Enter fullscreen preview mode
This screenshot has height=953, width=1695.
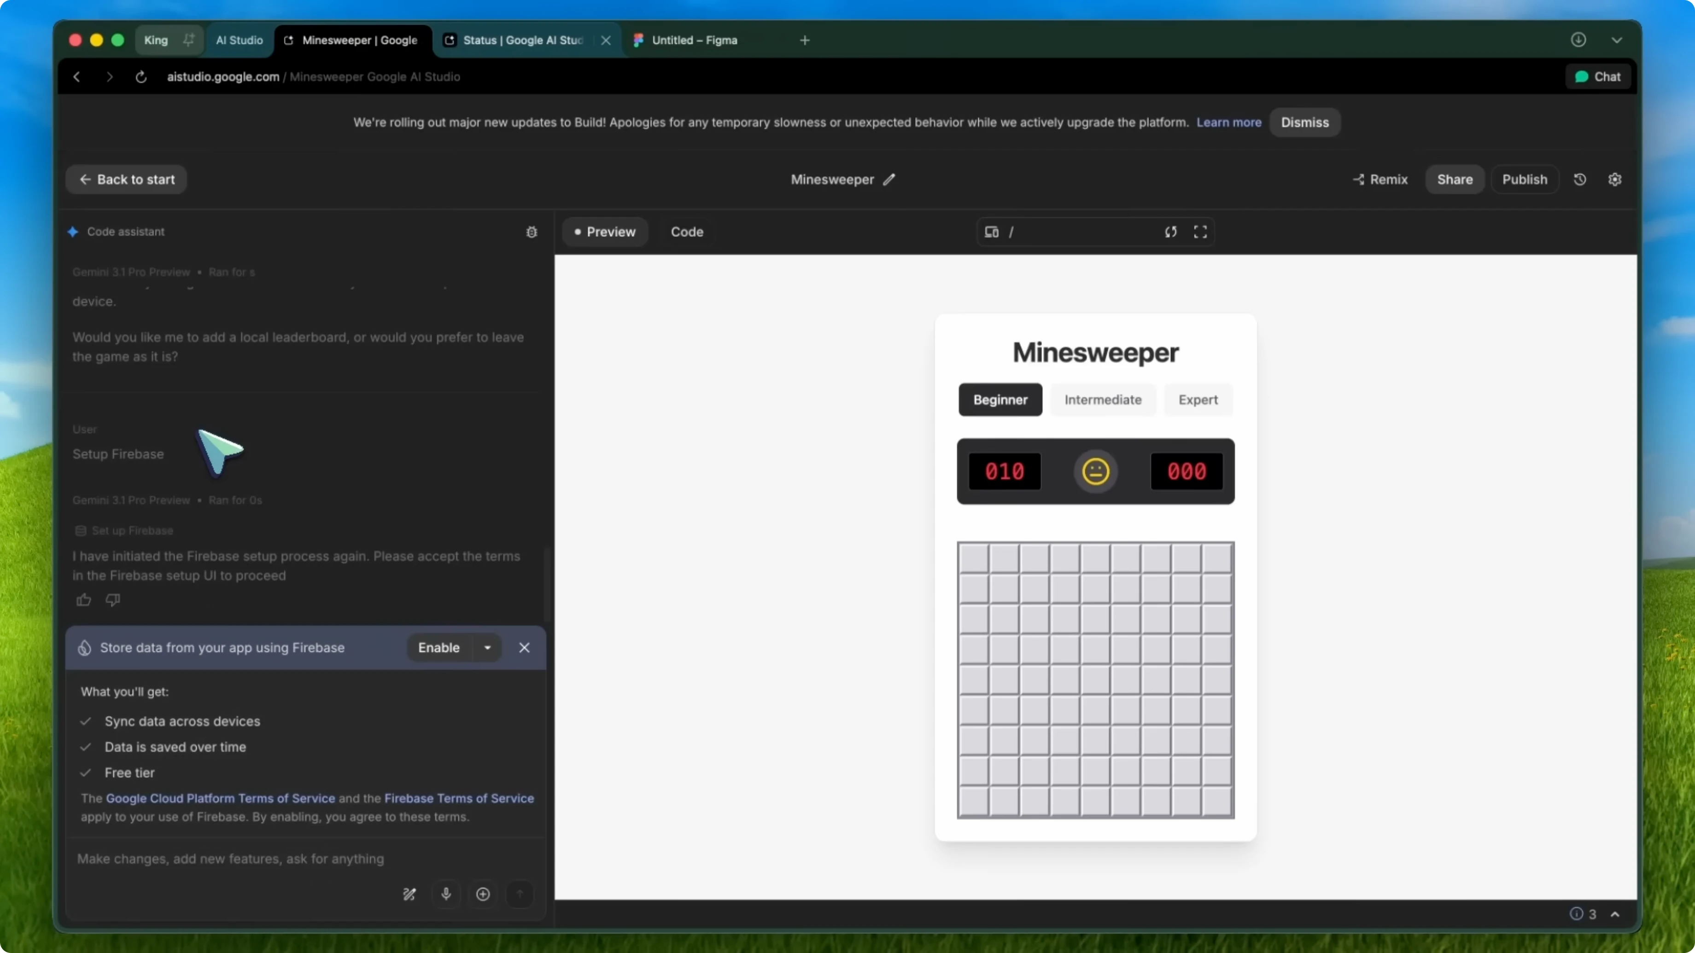point(1200,232)
